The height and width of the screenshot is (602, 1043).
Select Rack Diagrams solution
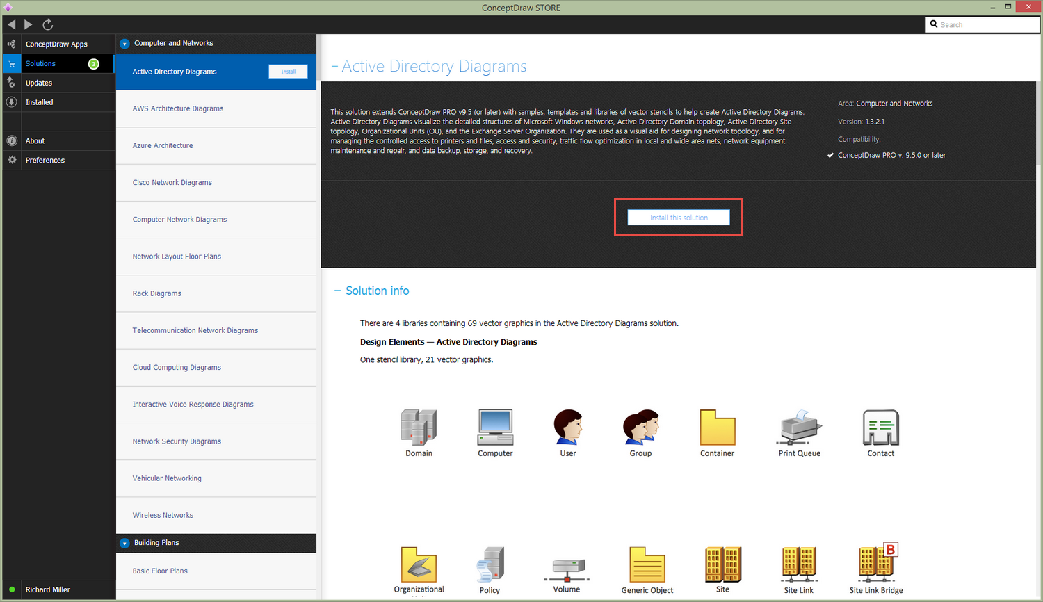click(216, 293)
